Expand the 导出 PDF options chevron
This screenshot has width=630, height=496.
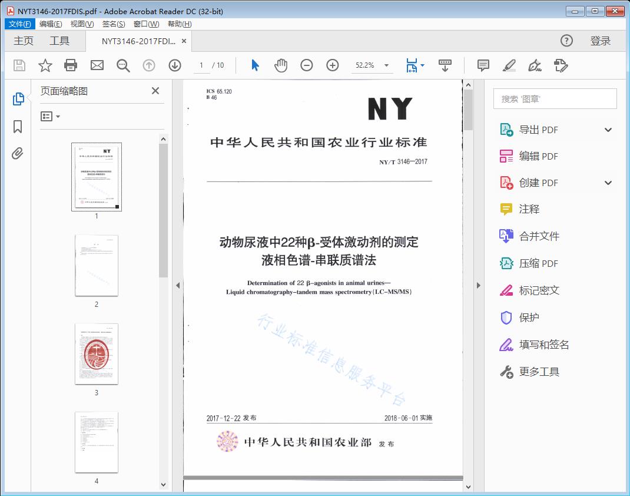click(608, 130)
